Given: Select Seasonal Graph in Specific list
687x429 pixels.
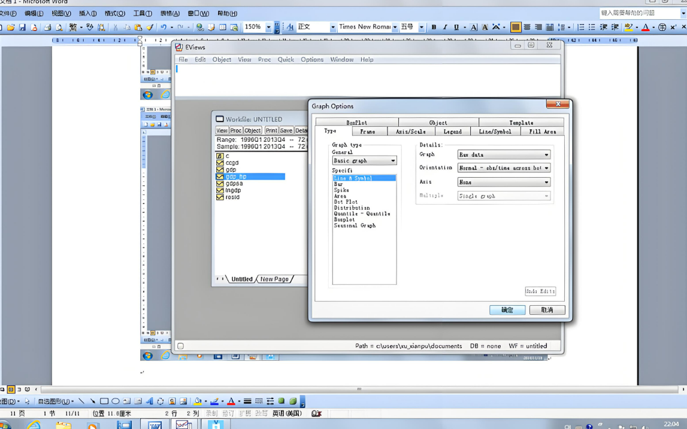Looking at the screenshot, I should [355, 226].
